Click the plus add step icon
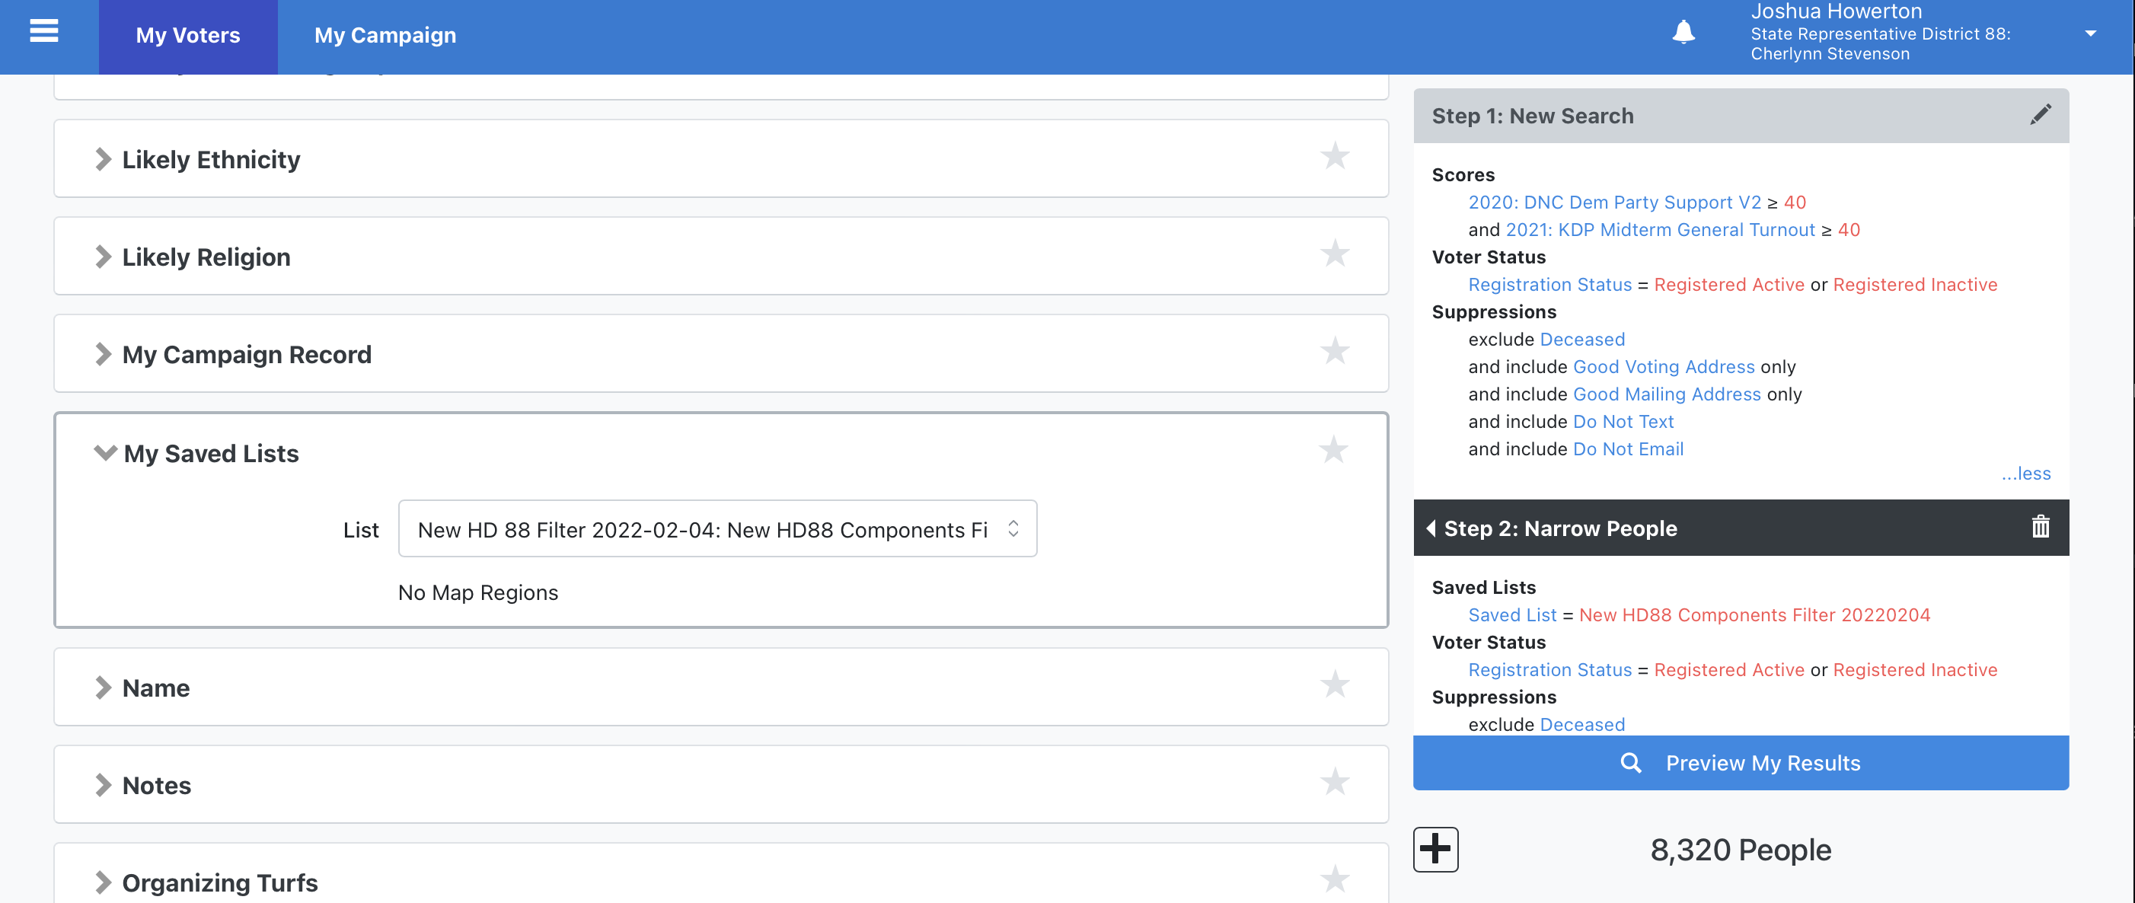This screenshot has height=903, width=2135. [x=1435, y=849]
